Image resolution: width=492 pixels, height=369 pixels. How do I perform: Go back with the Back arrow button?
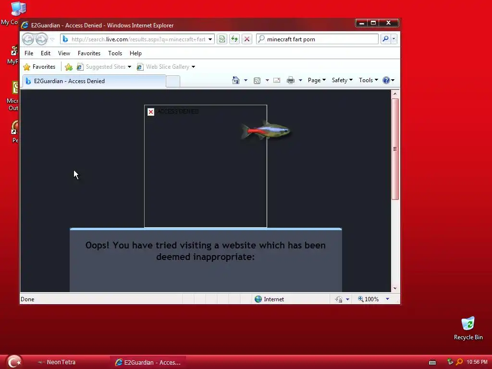pos(28,39)
